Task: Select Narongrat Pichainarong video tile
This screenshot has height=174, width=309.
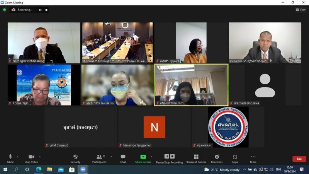Action: tap(44, 43)
